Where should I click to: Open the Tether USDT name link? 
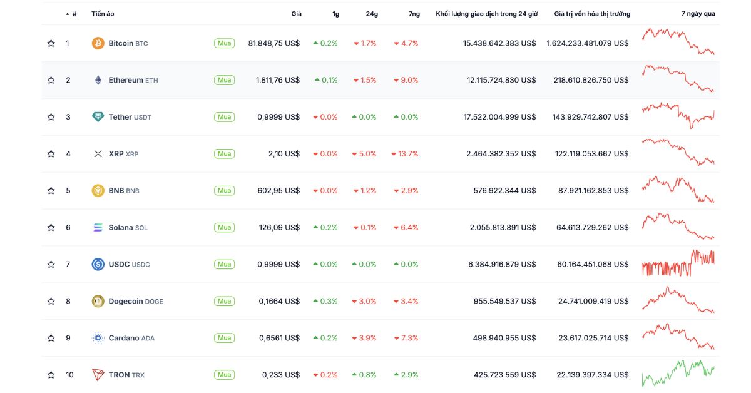pyautogui.click(x=130, y=117)
